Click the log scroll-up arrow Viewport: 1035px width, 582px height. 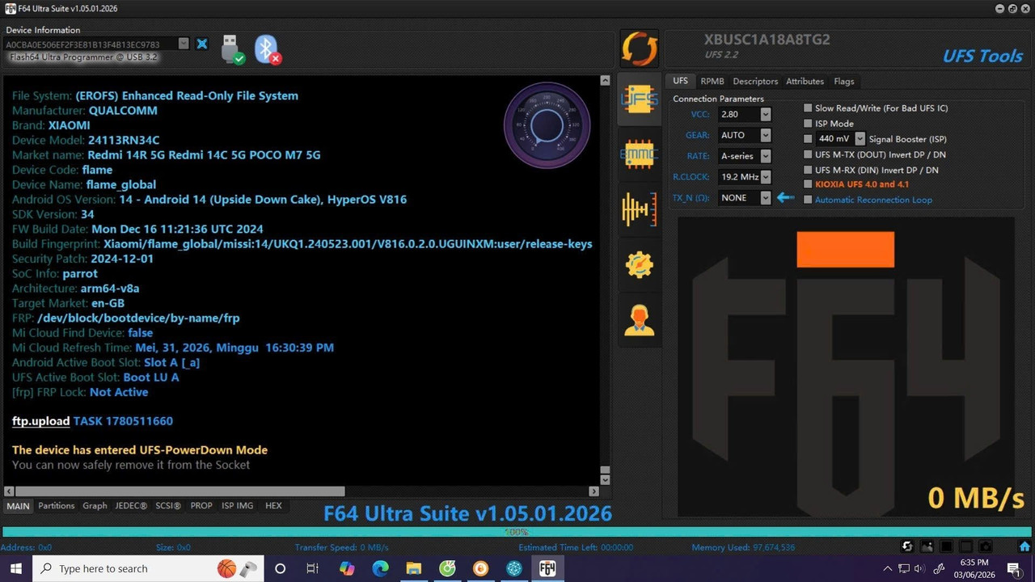point(605,81)
